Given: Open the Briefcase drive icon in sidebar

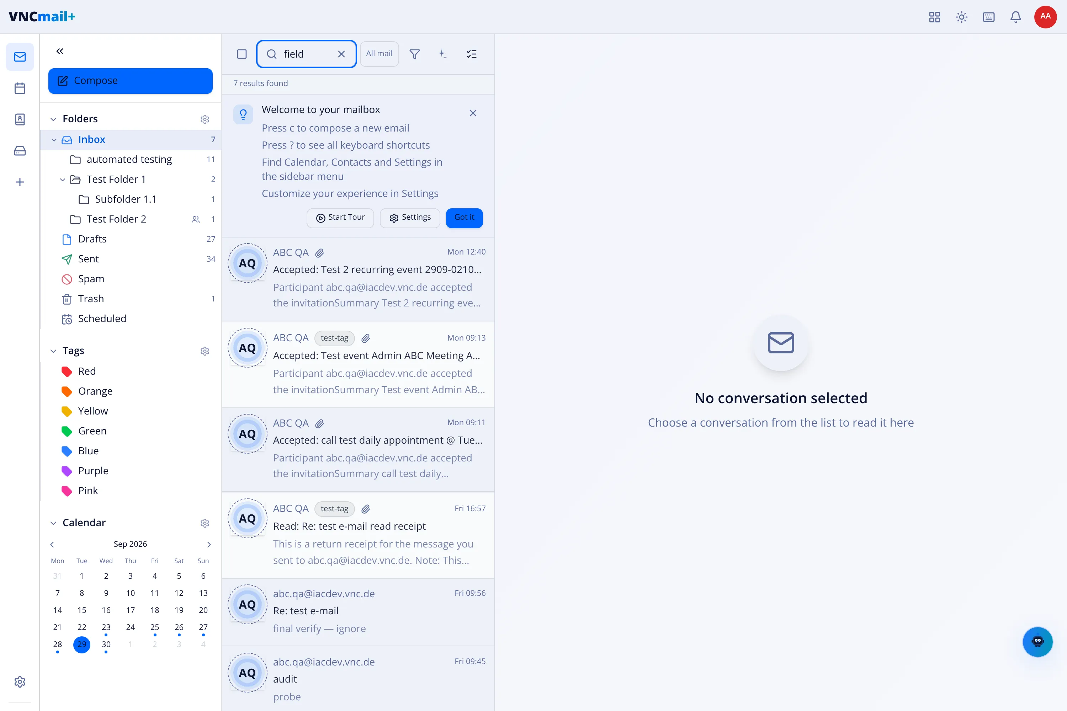Looking at the screenshot, I should [x=20, y=150].
